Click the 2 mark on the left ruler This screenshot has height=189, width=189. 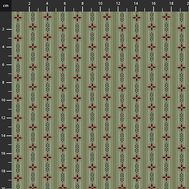(x=3, y=29)
